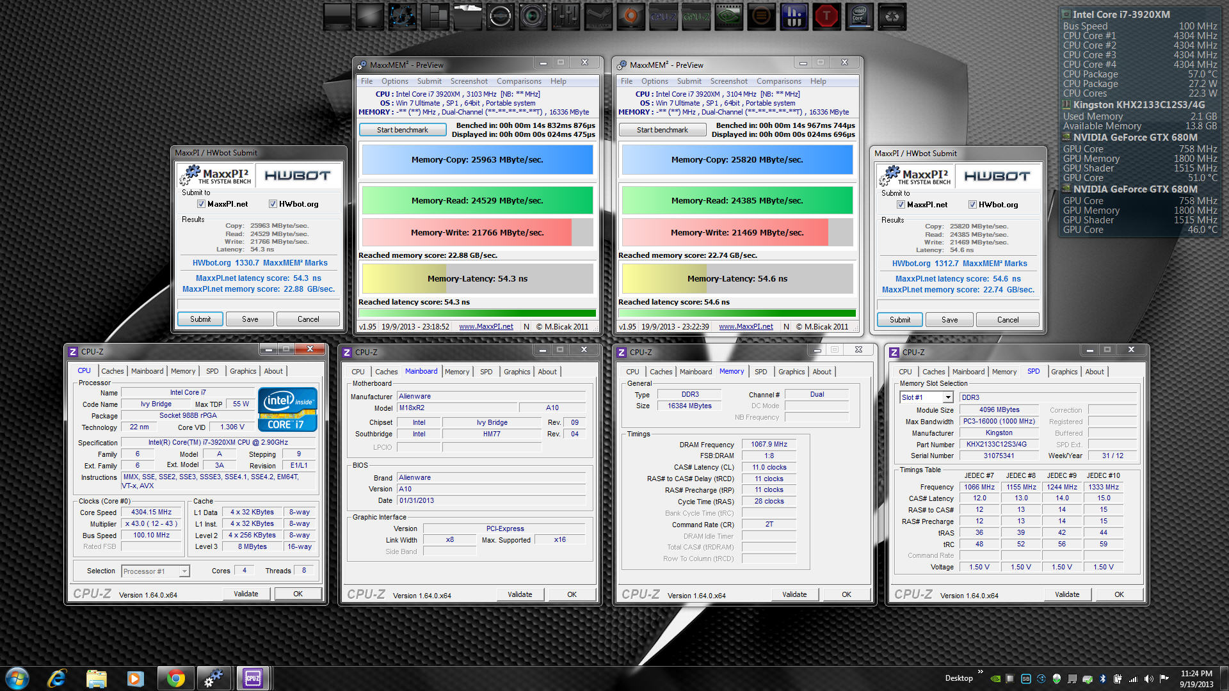The height and width of the screenshot is (691, 1229).
Task: Click green progress bar in right MaxxMEM
Action: tap(737, 314)
